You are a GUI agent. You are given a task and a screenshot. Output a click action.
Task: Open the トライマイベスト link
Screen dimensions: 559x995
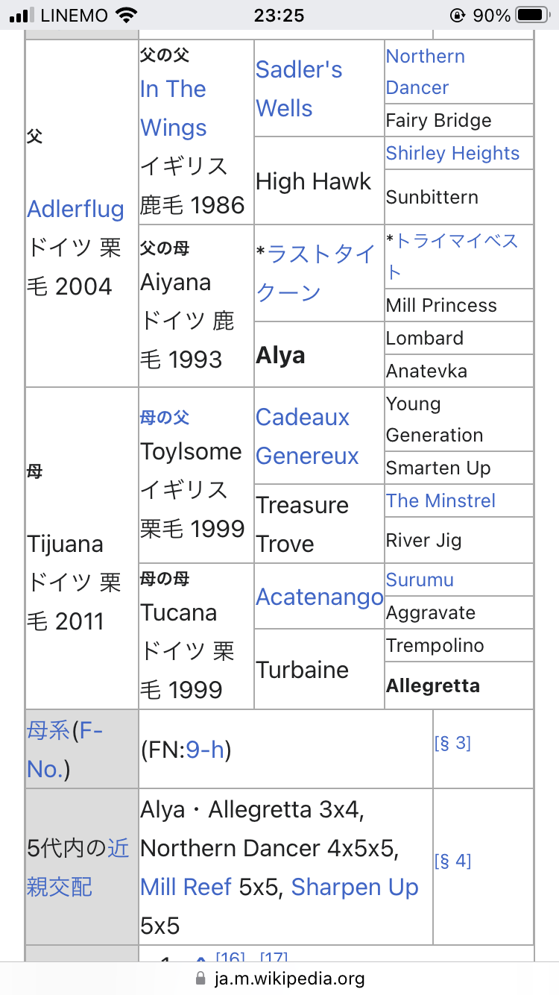(x=452, y=256)
